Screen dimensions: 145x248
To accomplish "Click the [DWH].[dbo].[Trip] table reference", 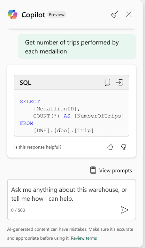I will pyautogui.click(x=64, y=130).
